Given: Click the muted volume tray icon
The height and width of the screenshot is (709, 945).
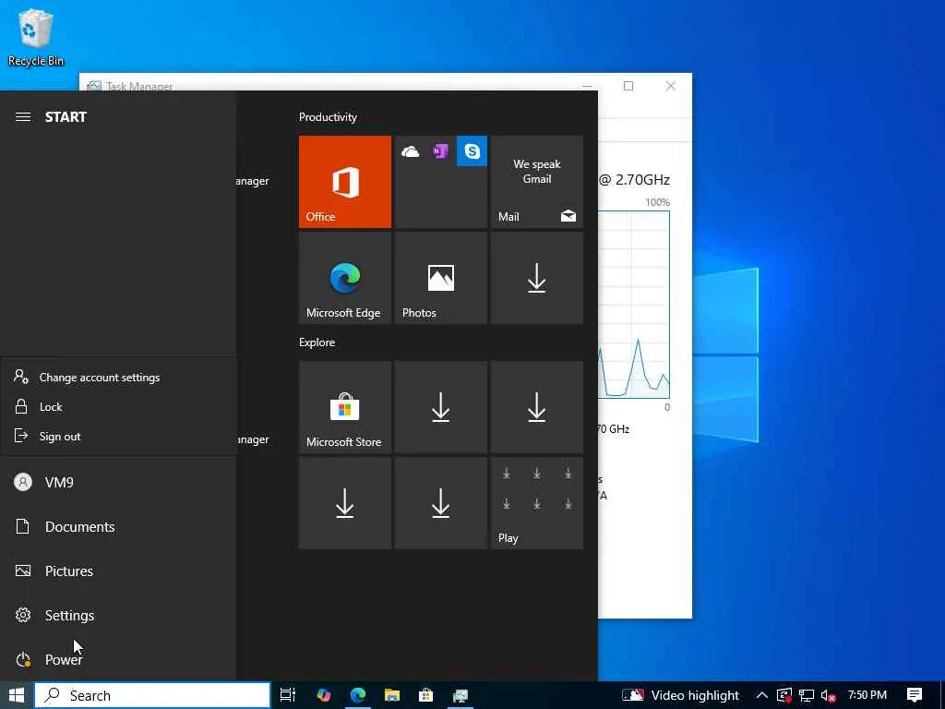Looking at the screenshot, I should click(828, 696).
